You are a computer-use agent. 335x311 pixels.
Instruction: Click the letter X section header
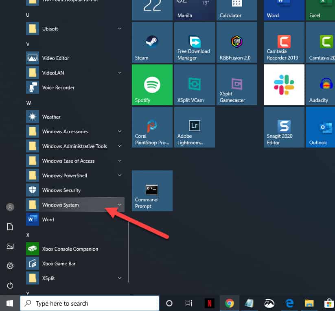28,235
